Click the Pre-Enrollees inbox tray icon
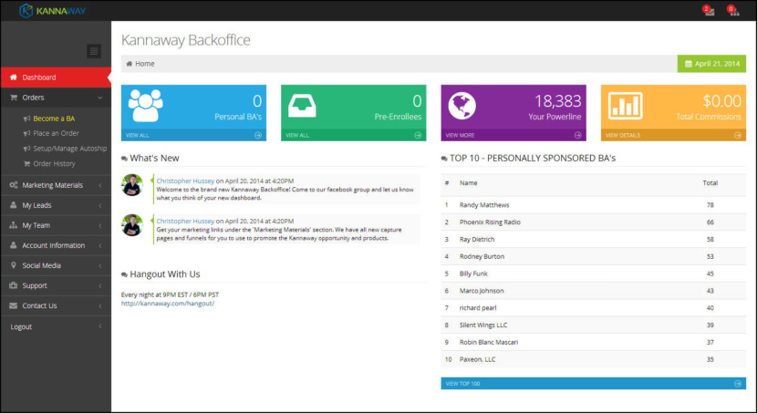Viewport: 757px width, 413px height. [304, 106]
